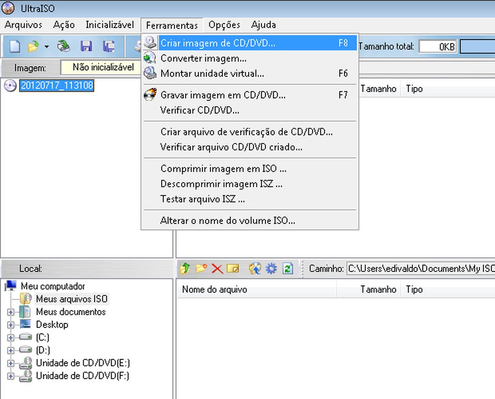
Task: Click the new folder icon in local toolbar
Action: click(201, 269)
